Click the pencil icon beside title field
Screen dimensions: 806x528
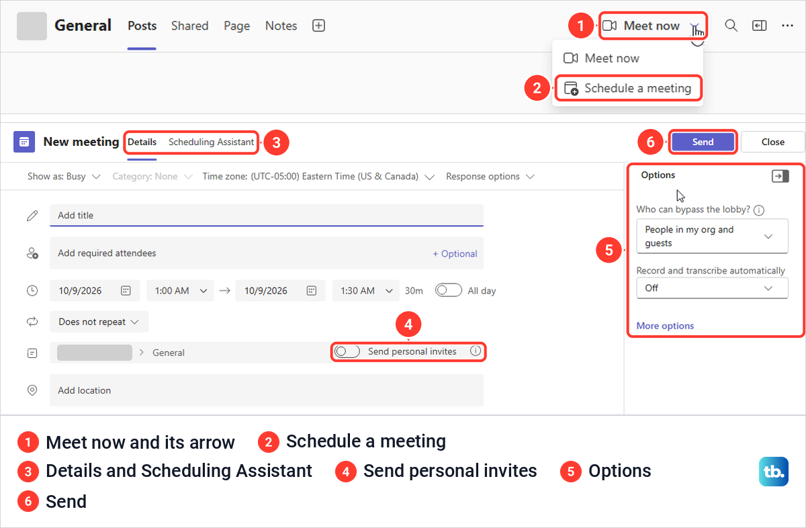point(32,216)
